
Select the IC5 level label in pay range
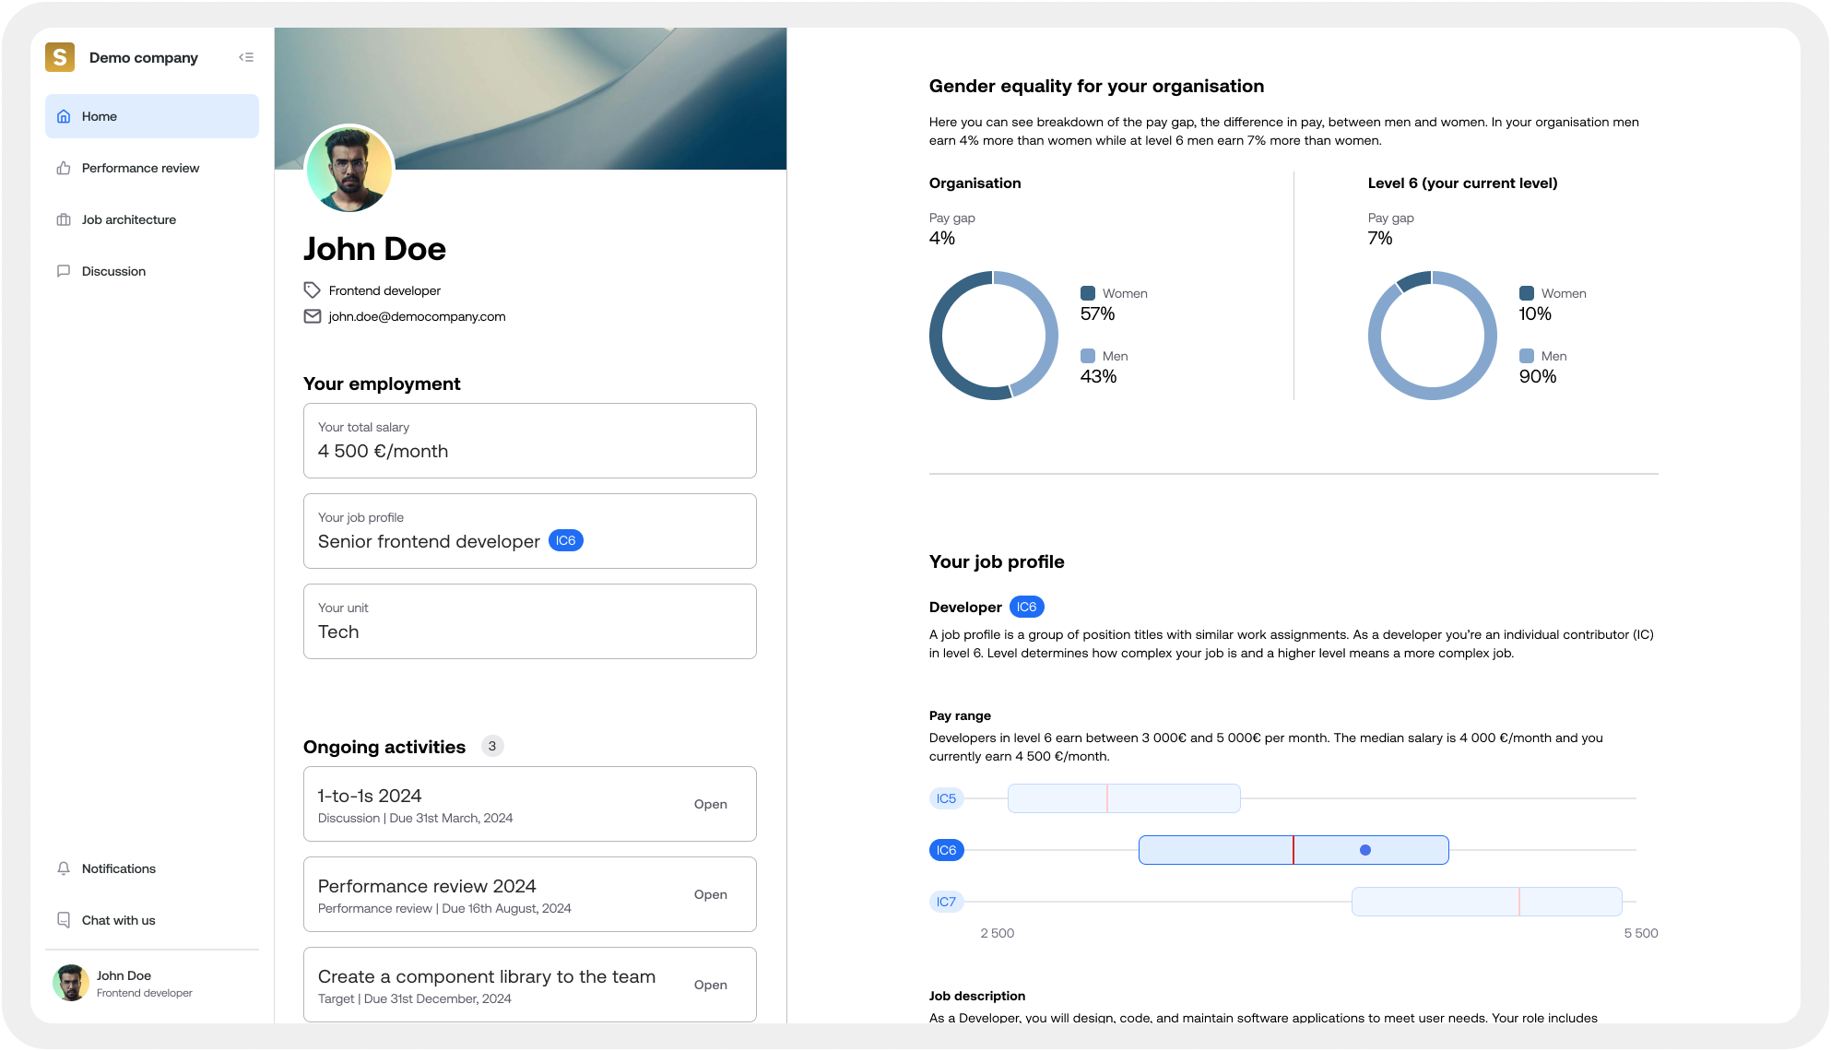pos(946,798)
